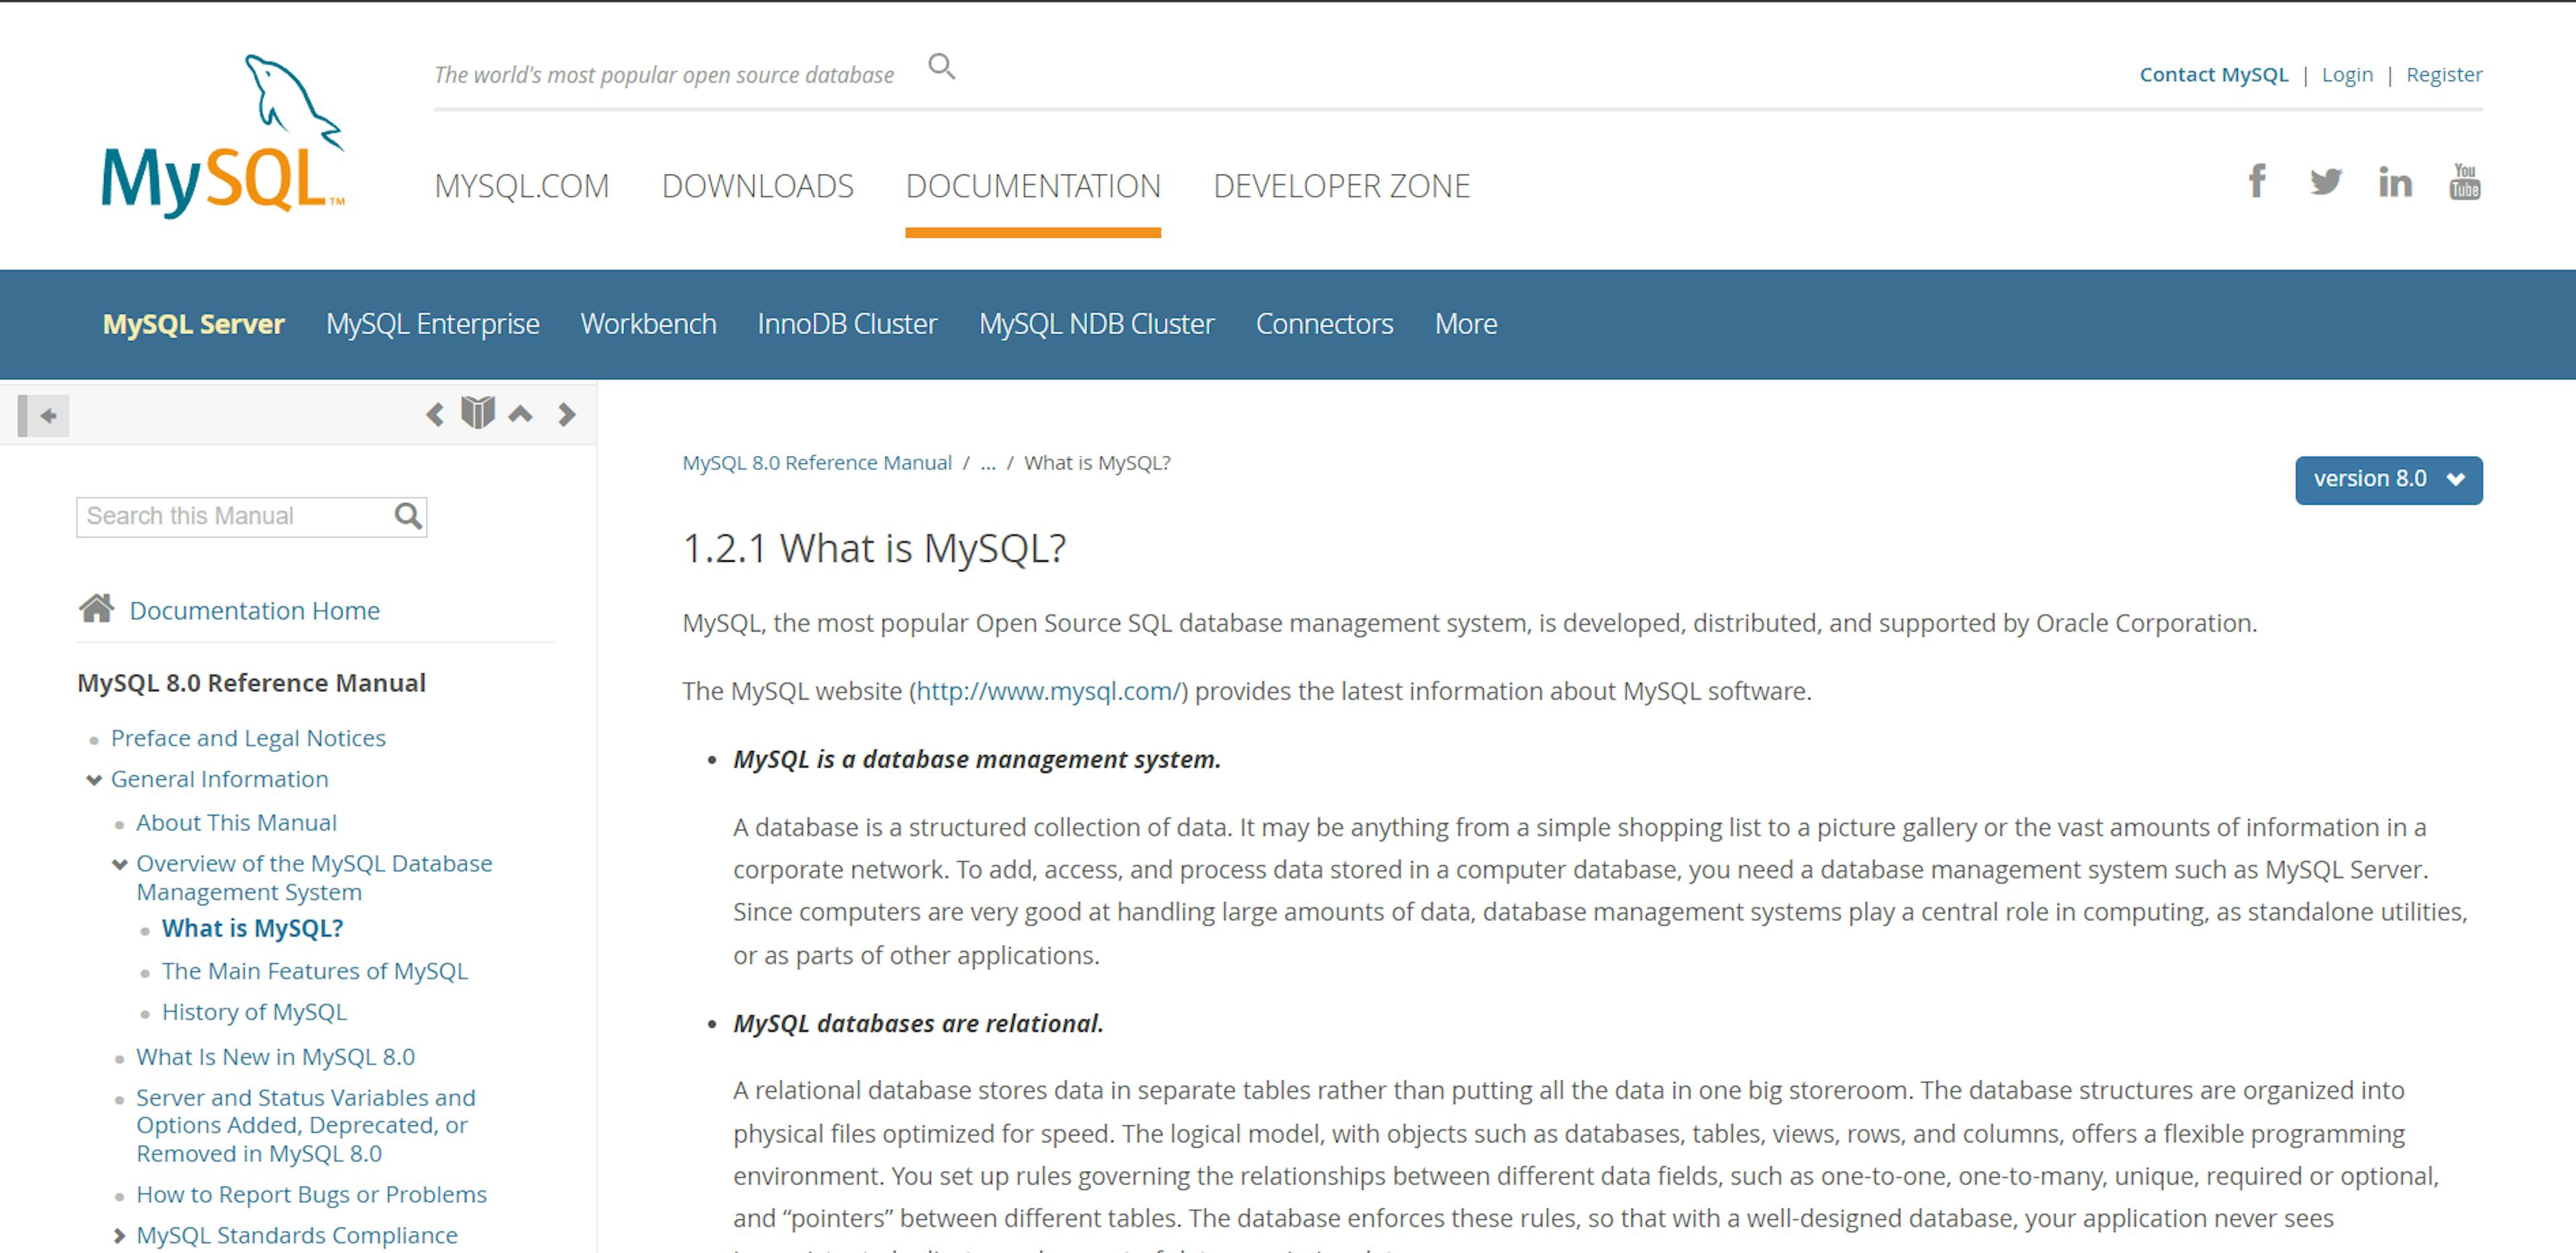Switch to the Workbench tab
Screen dimensions: 2576x1253
(x=648, y=324)
